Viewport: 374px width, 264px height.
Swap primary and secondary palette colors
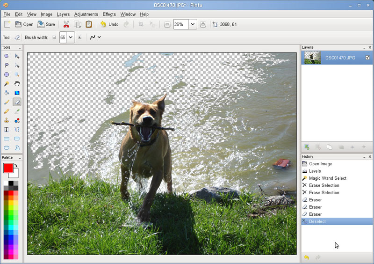tap(15, 165)
